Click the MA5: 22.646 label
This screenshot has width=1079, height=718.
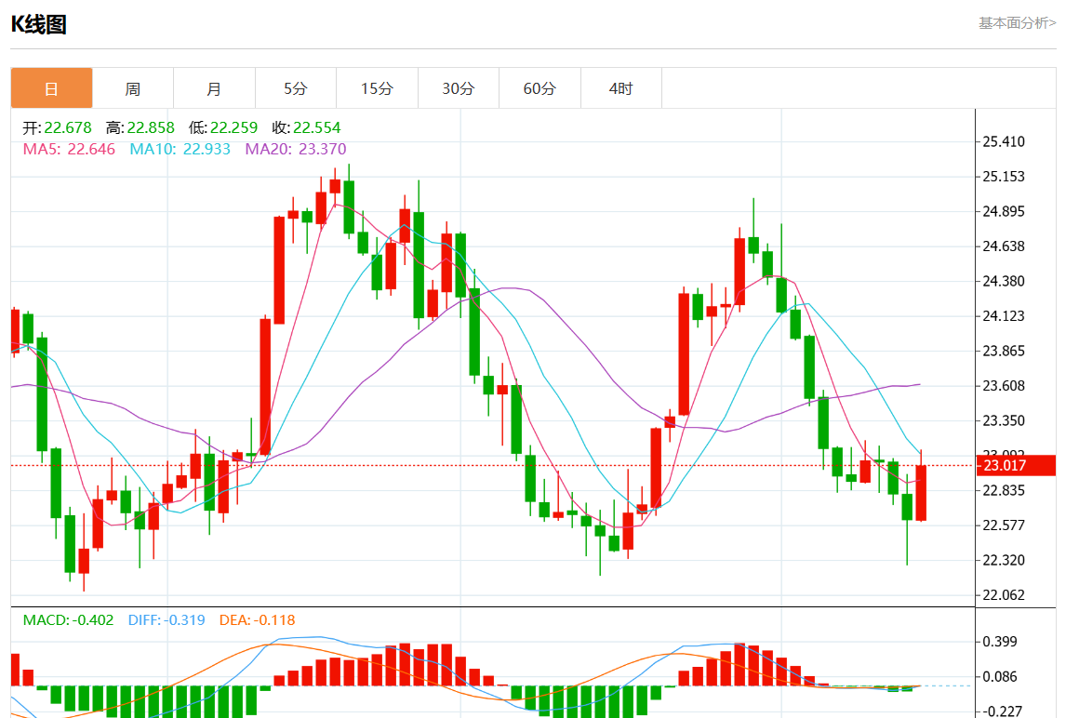[x=69, y=149]
